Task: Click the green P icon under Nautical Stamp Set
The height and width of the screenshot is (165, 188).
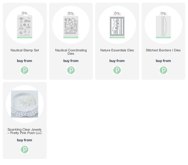Action: click(25, 70)
